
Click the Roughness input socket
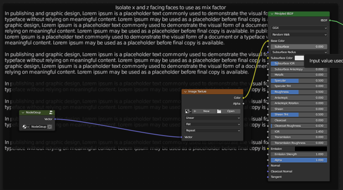tap(268, 92)
